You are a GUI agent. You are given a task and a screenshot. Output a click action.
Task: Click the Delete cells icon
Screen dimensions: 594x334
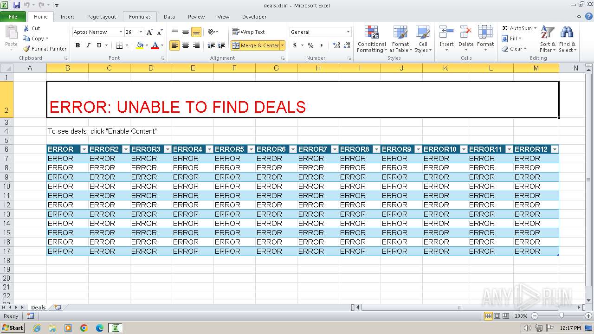tap(466, 32)
